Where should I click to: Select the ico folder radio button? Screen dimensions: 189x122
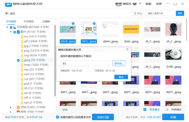(18, 37)
